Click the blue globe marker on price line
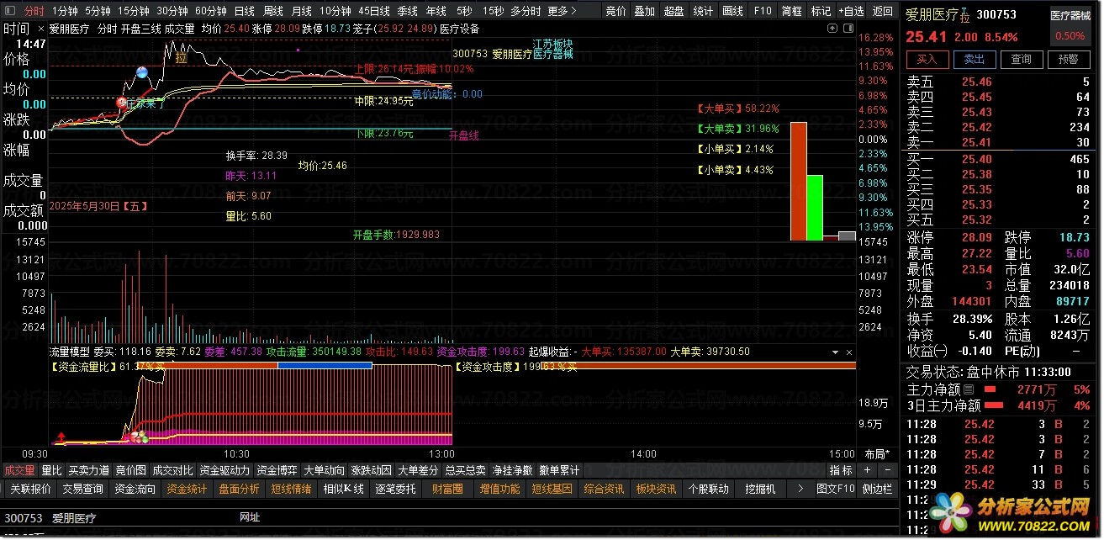Viewport: 1104px width, 540px height. pos(142,72)
